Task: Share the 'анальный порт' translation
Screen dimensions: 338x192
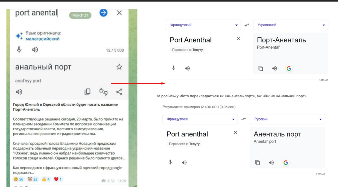Action: pyautogui.click(x=119, y=92)
